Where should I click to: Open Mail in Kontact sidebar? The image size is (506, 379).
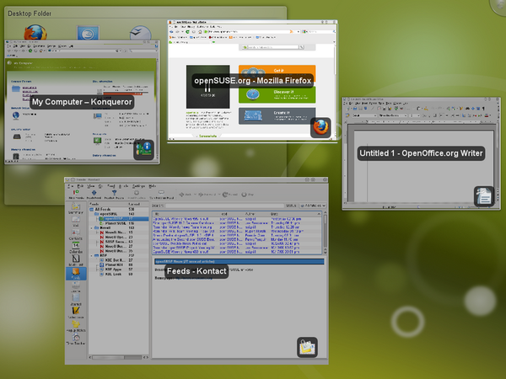pyautogui.click(x=76, y=222)
